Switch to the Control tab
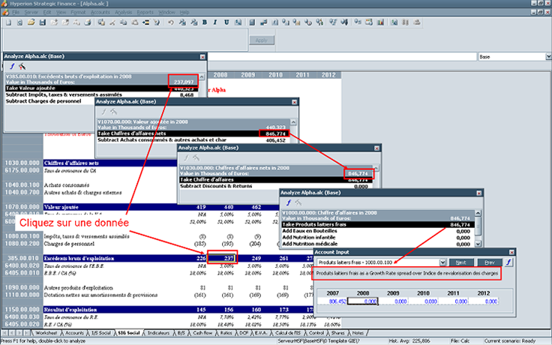The height and width of the screenshot is (345, 552). 316,333
